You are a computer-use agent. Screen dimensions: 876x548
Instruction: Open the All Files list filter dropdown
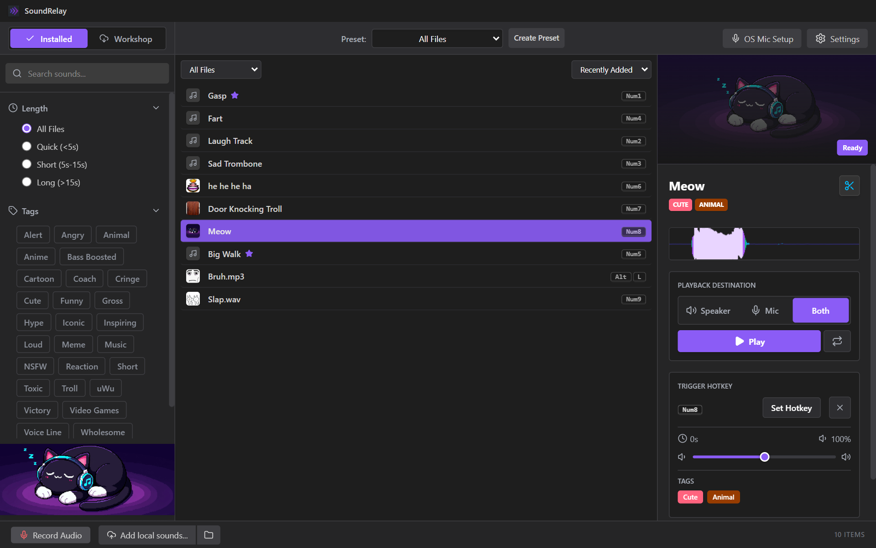coord(221,69)
